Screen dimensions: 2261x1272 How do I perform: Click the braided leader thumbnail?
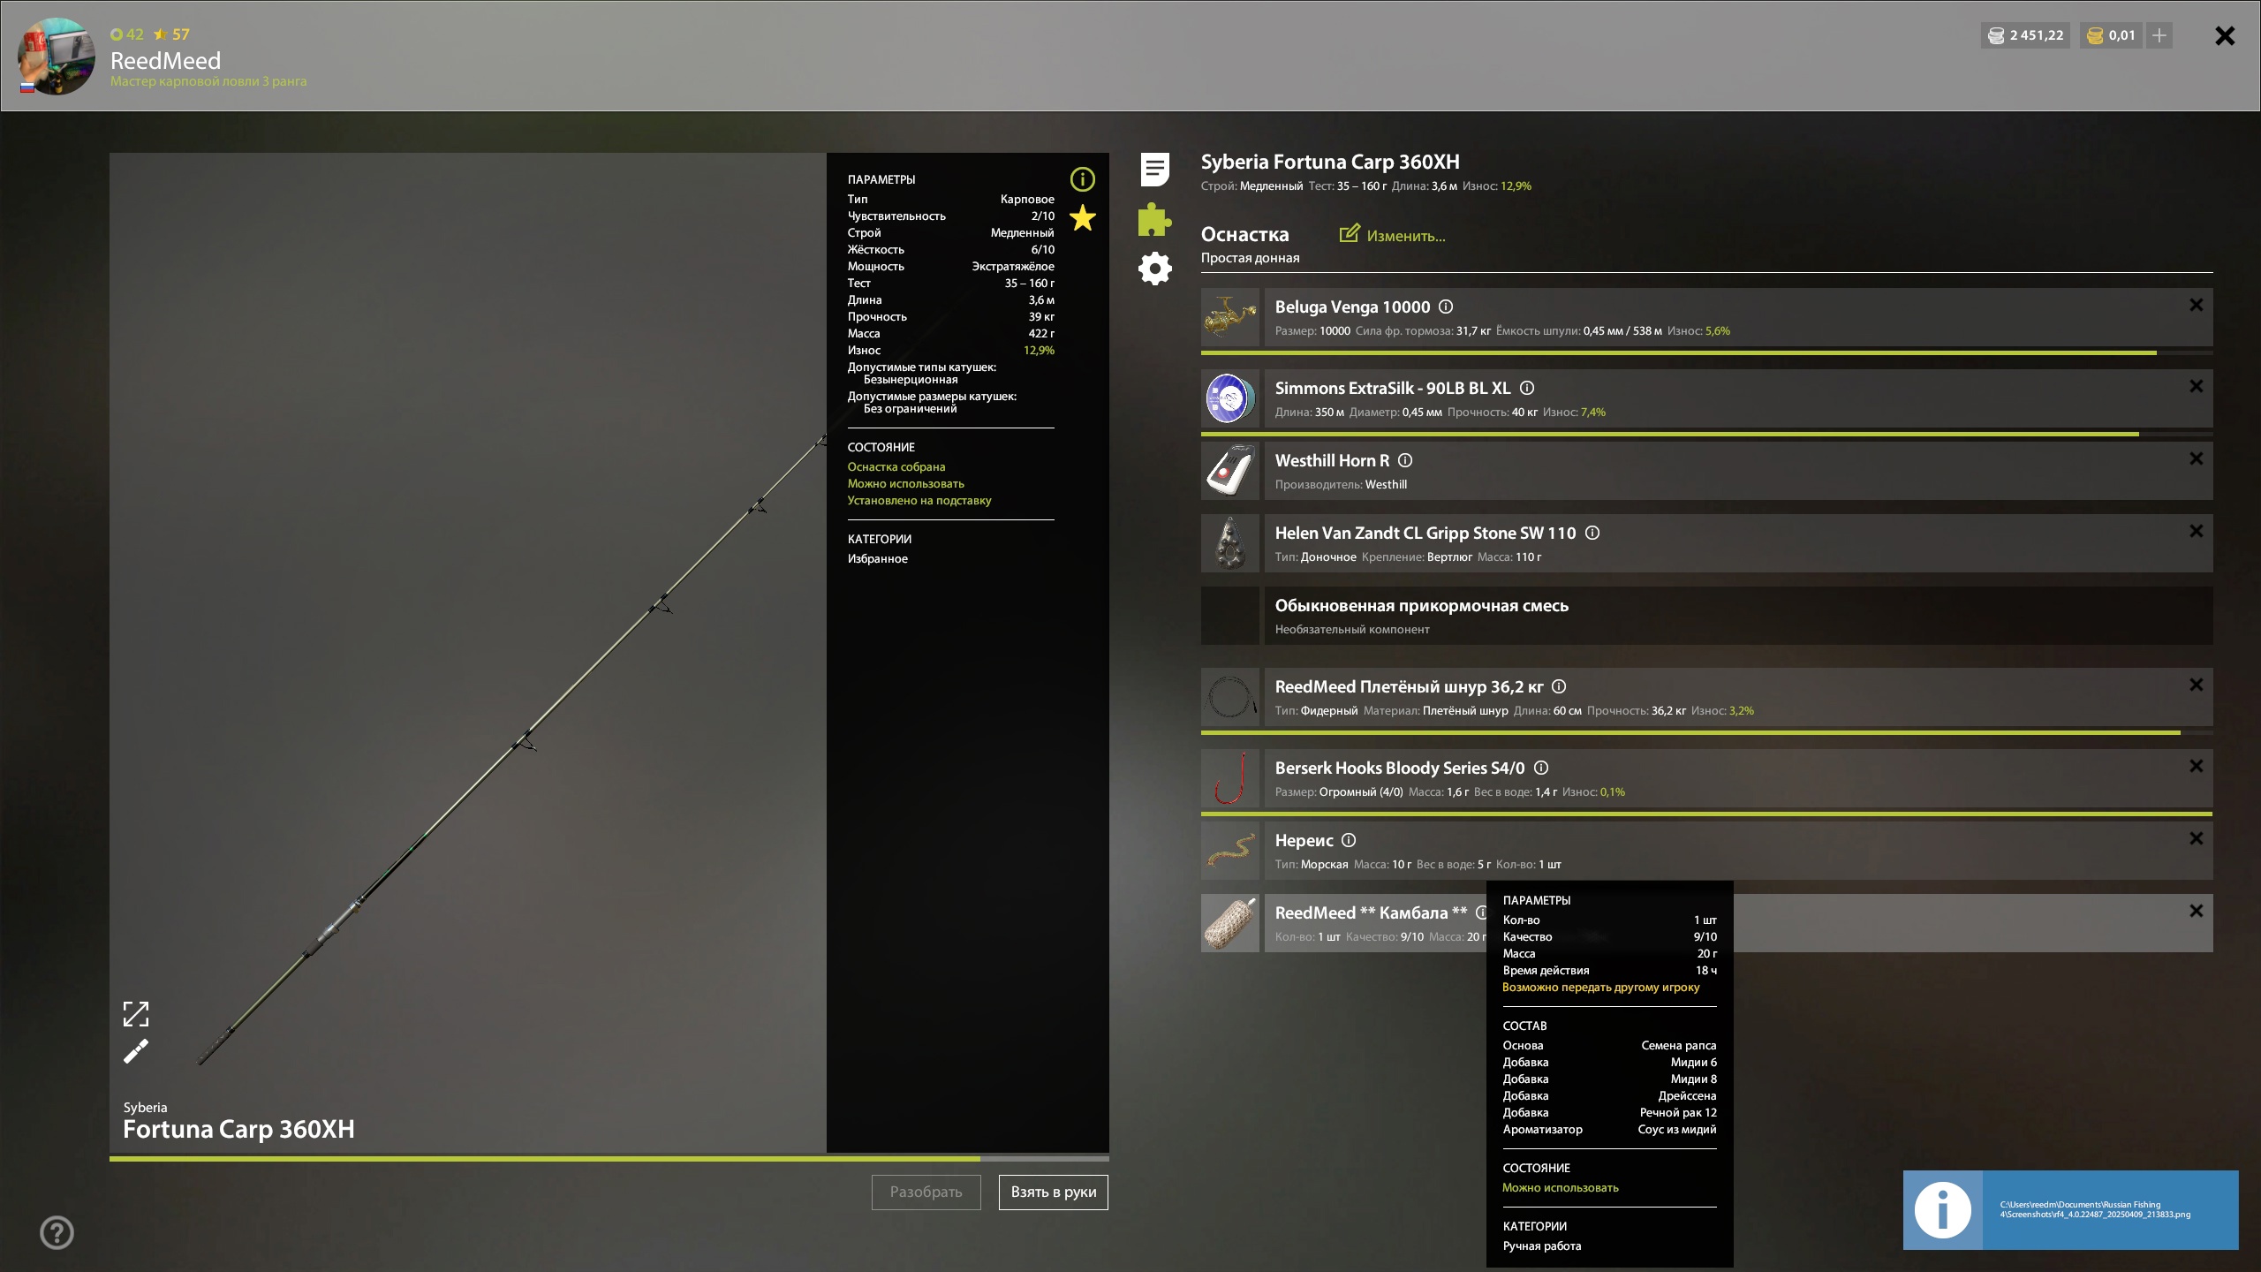(1229, 697)
